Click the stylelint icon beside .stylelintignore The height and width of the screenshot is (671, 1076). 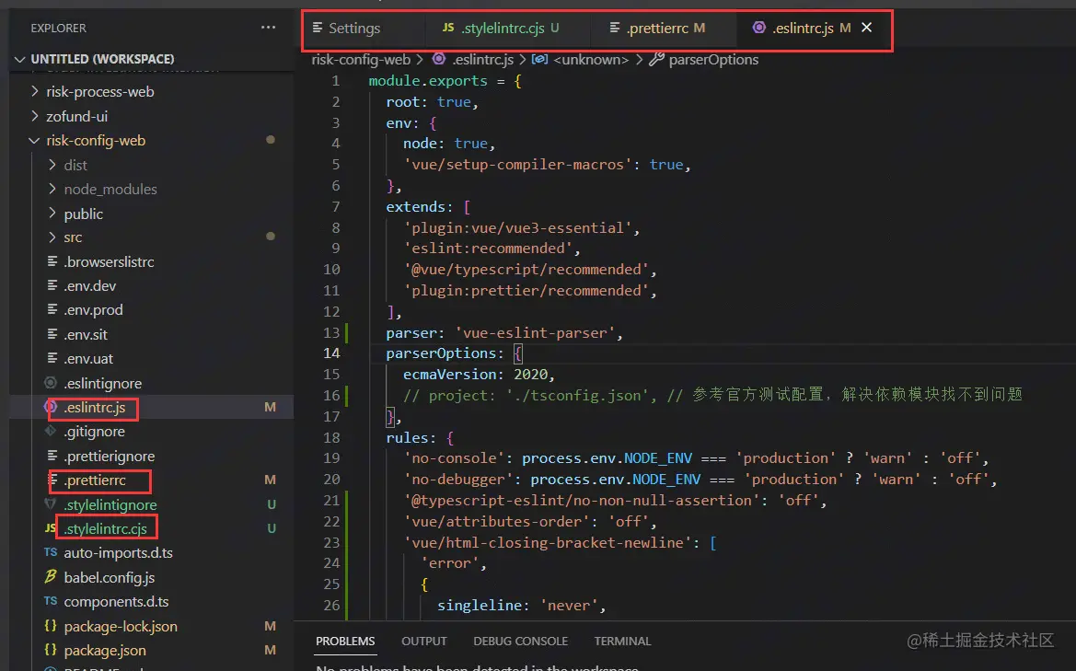tap(52, 504)
